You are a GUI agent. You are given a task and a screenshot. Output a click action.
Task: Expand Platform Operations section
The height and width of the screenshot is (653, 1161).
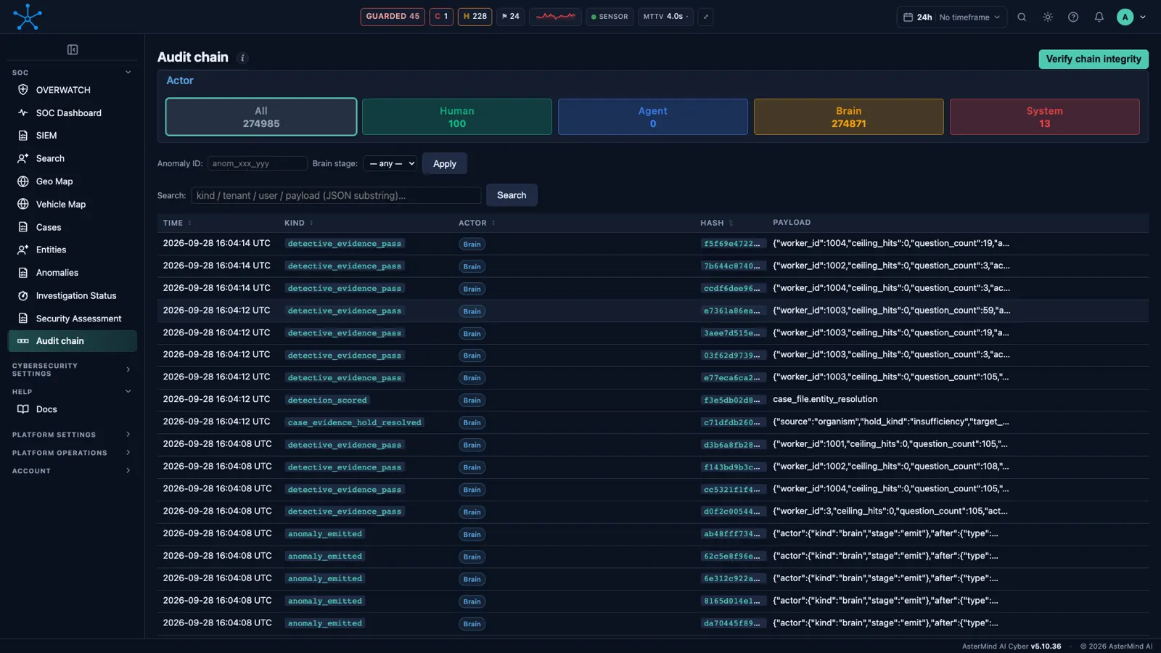(128, 453)
